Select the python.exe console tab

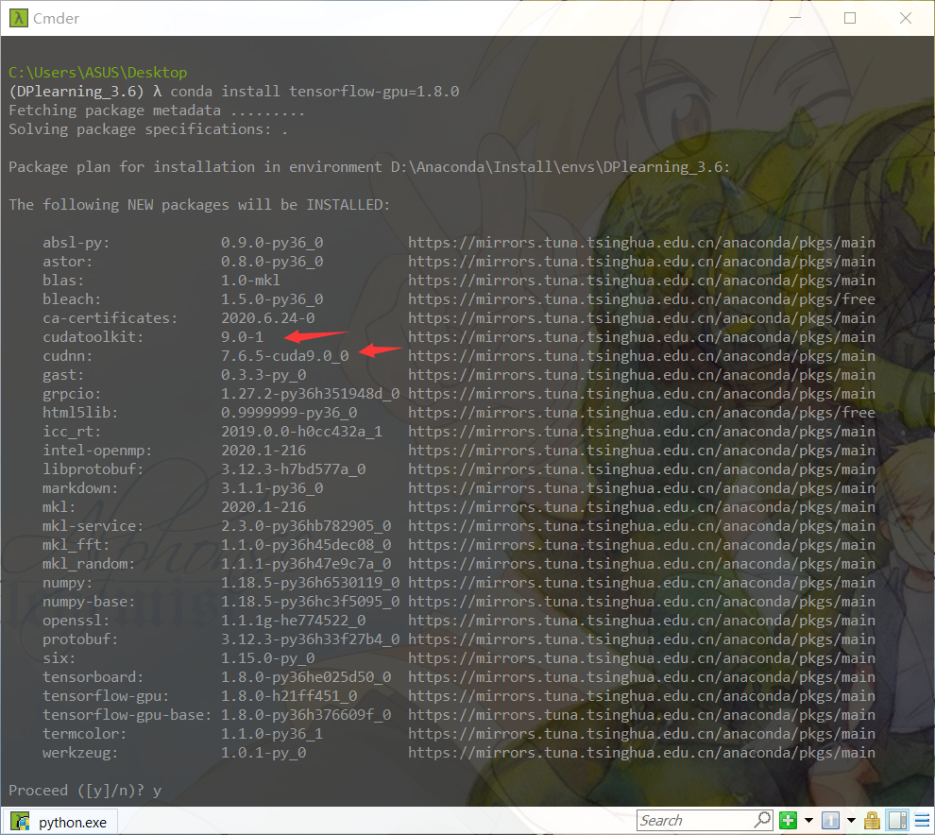pos(59,822)
